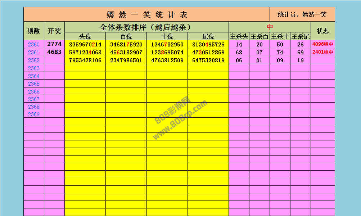The image size is (361, 216).
Task: Select the 主杀头 column header
Action: (239, 36)
